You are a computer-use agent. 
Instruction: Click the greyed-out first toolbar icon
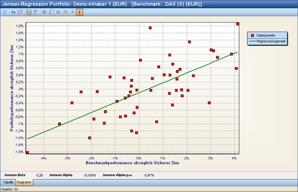pyautogui.click(x=6, y=12)
